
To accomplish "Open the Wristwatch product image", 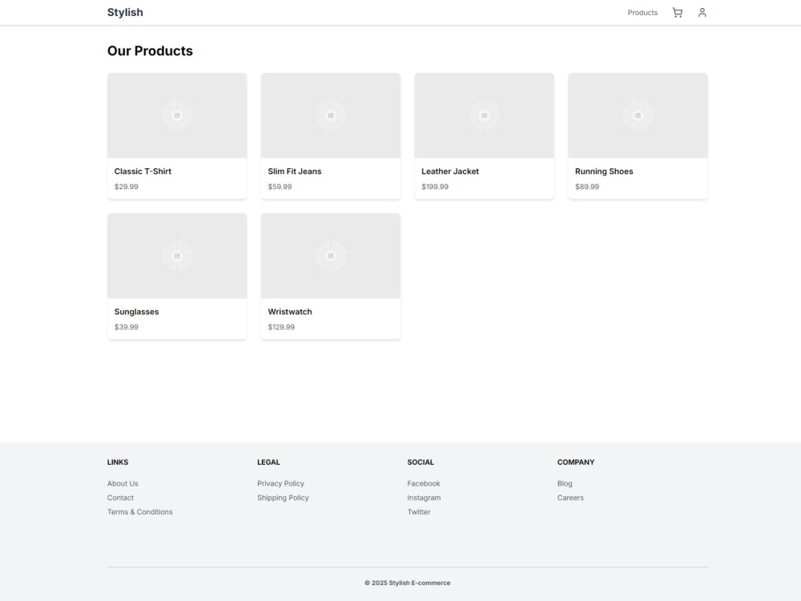I will point(331,256).
